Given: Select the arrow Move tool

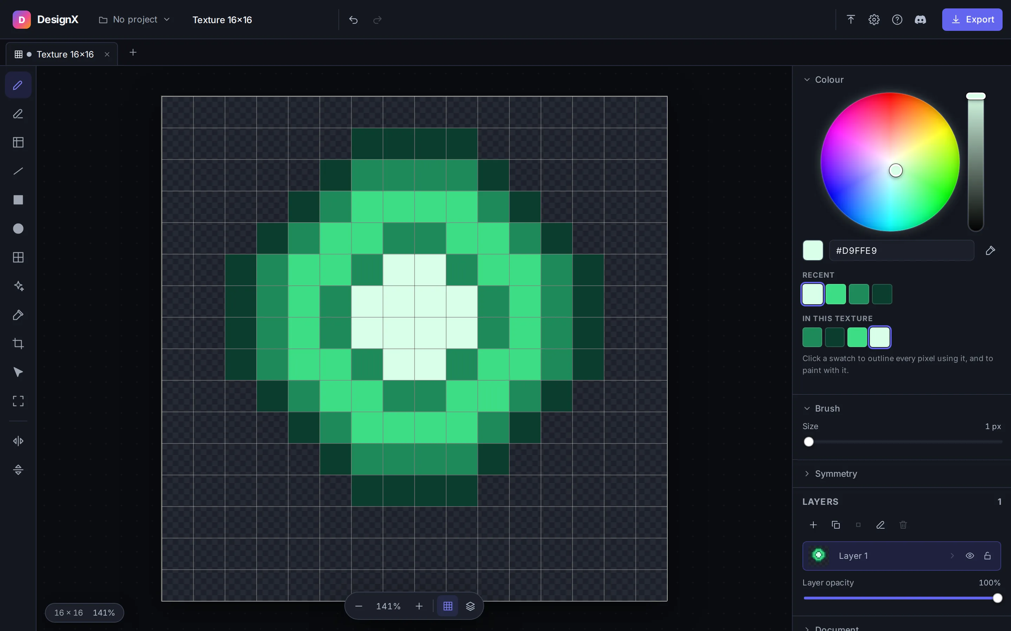Looking at the screenshot, I should click(x=18, y=372).
